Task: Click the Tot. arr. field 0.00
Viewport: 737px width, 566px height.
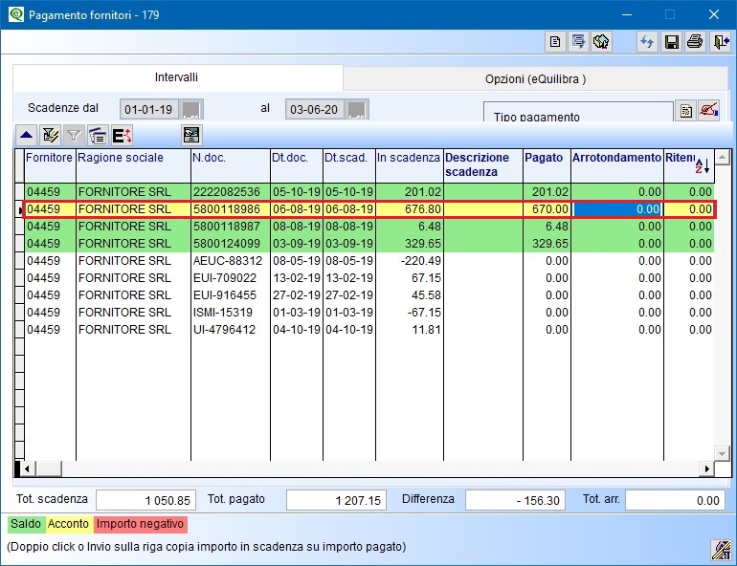Action: coord(675,500)
